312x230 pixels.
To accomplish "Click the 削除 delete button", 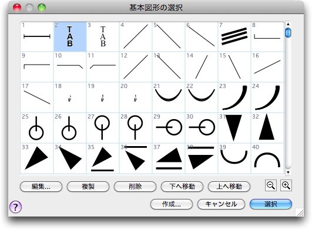I will [x=135, y=187].
